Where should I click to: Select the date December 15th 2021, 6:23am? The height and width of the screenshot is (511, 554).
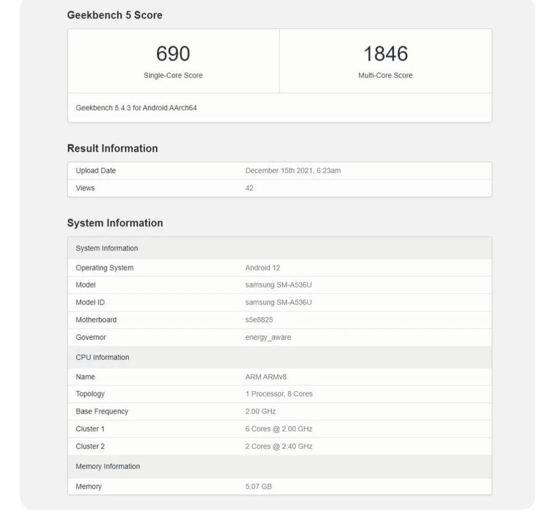click(293, 171)
